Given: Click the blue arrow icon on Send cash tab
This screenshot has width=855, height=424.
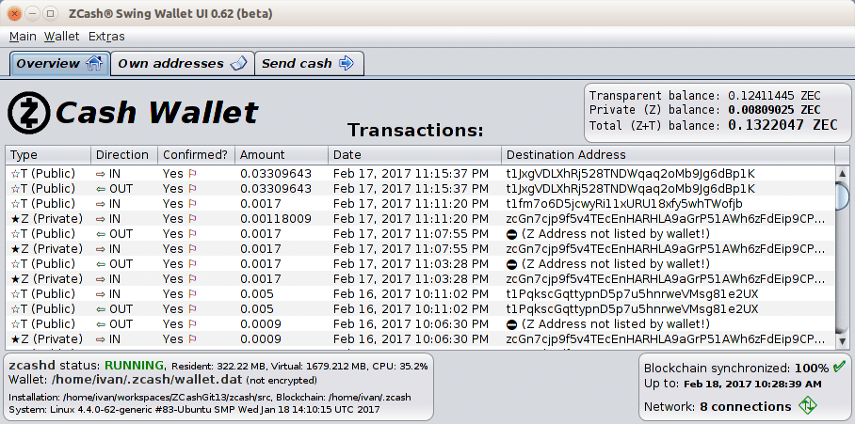Looking at the screenshot, I should pyautogui.click(x=347, y=63).
